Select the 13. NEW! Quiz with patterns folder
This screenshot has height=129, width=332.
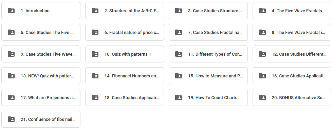41,76
